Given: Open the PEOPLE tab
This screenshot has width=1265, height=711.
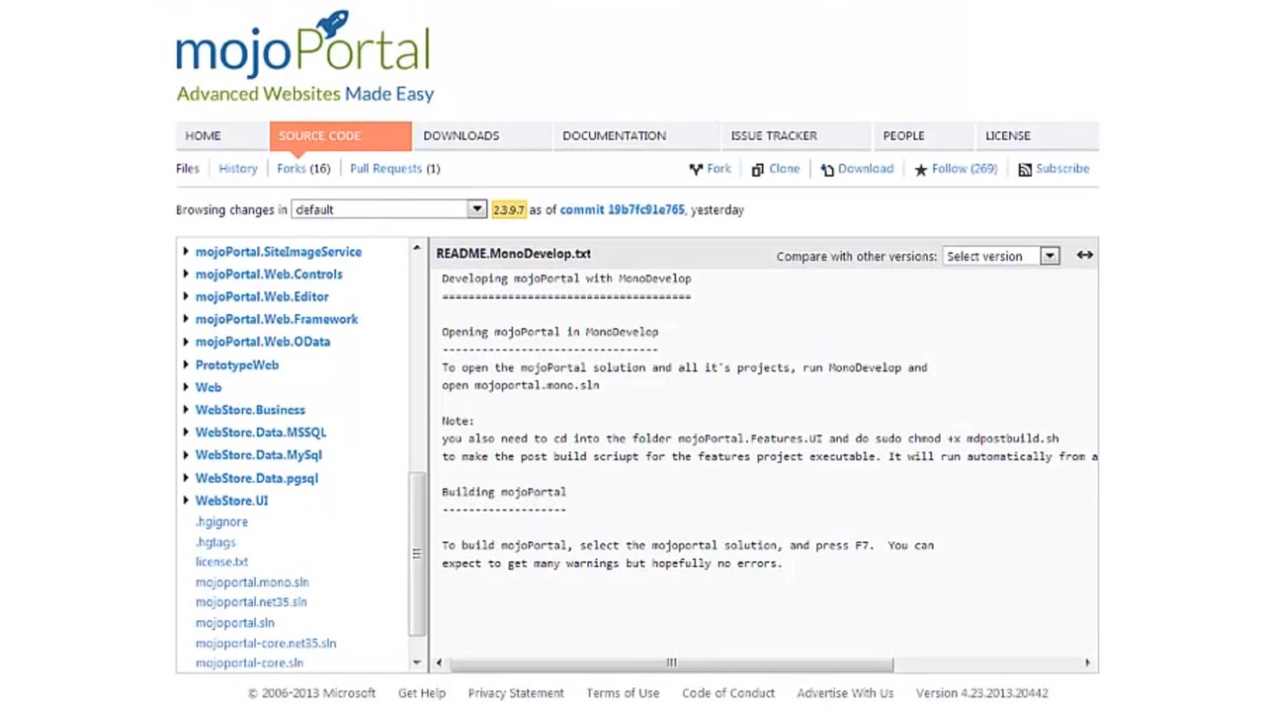Looking at the screenshot, I should (924, 136).
